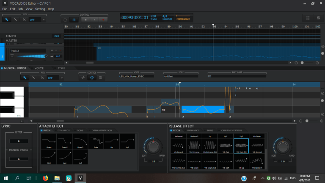The height and width of the screenshot is (183, 325).
Task: Choose the Vib Up release preset
Action: tap(241, 162)
